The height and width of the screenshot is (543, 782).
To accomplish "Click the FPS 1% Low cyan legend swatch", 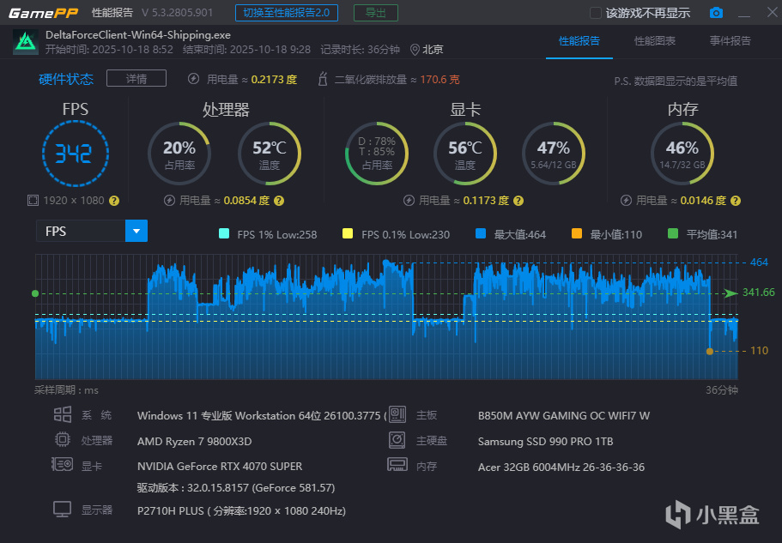I will point(224,233).
